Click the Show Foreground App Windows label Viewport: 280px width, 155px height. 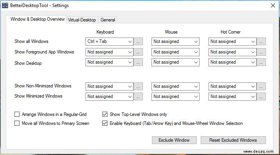pos(44,52)
